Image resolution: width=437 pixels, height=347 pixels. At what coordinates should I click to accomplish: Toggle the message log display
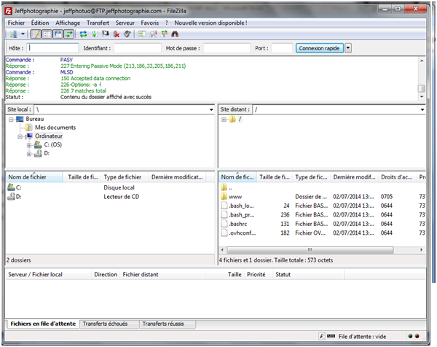pyautogui.click(x=36, y=34)
